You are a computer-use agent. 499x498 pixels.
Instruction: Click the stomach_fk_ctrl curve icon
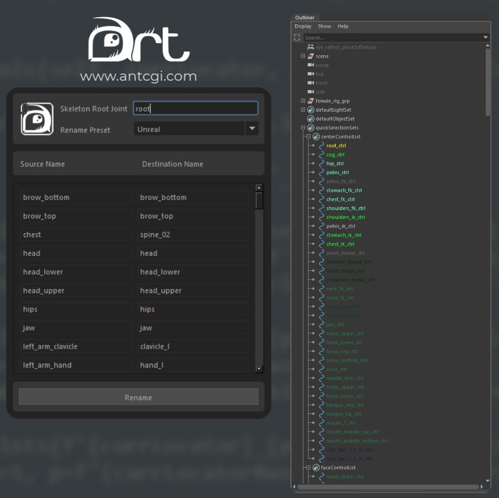pos(322,190)
